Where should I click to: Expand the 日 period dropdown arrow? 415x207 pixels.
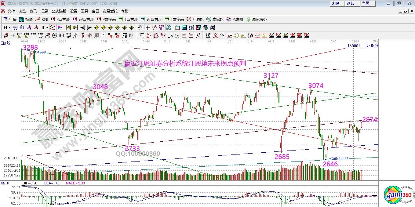[x=9, y=27]
